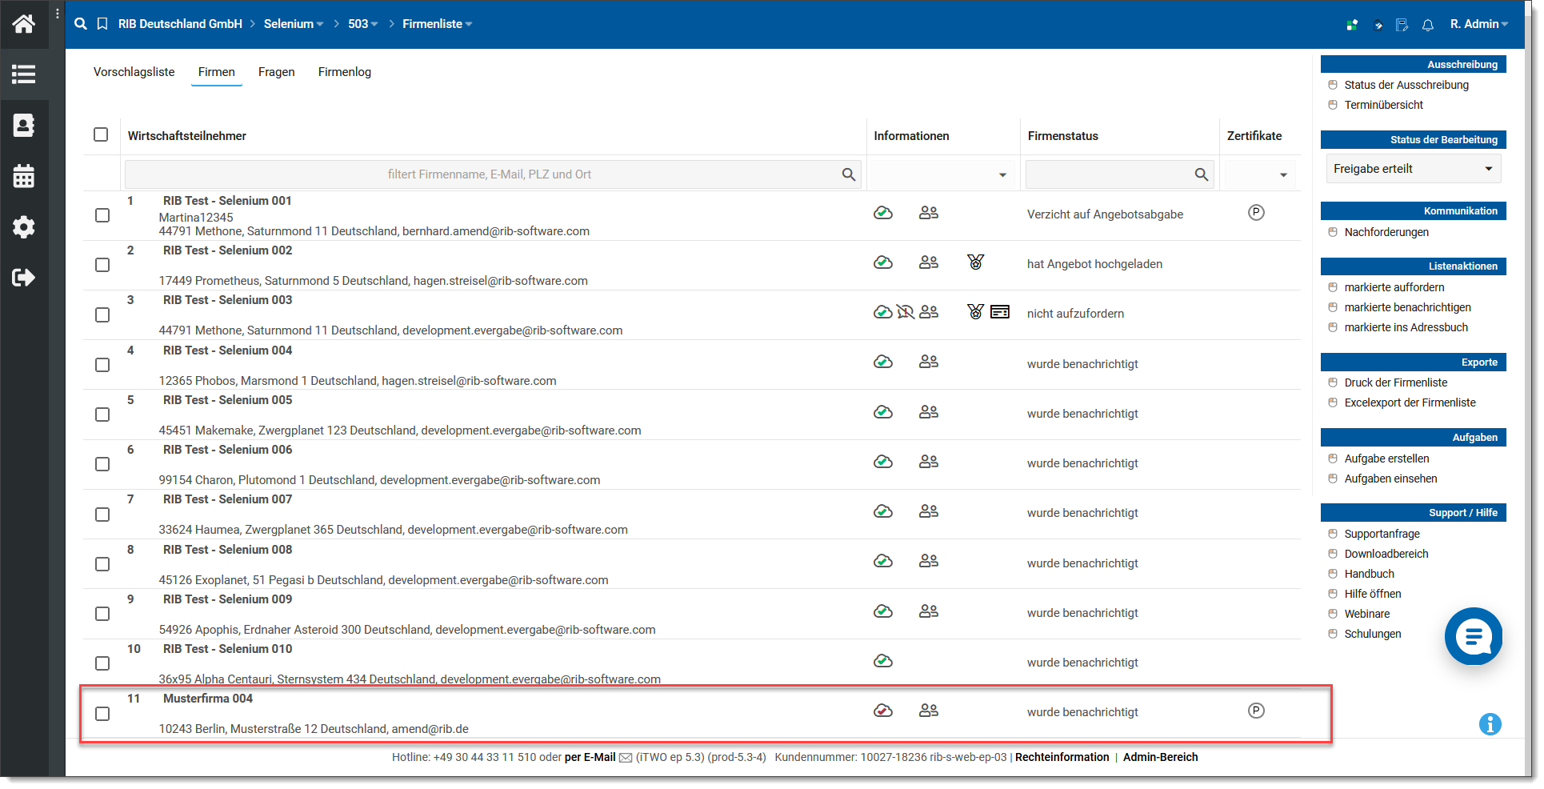Click medal icon for Selenium 002
This screenshot has width=1544, height=789.
tap(975, 262)
